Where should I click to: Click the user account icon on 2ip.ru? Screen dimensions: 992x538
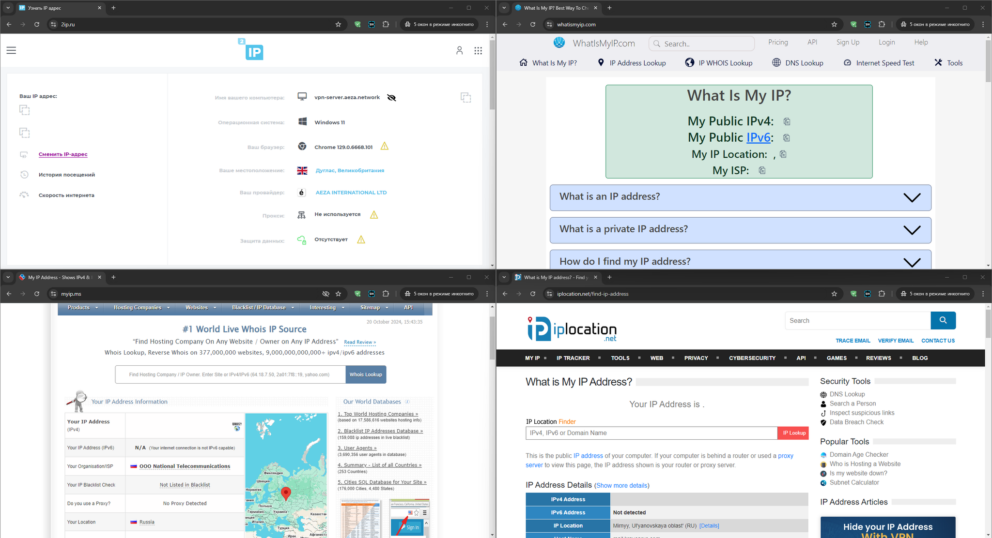[x=460, y=50]
